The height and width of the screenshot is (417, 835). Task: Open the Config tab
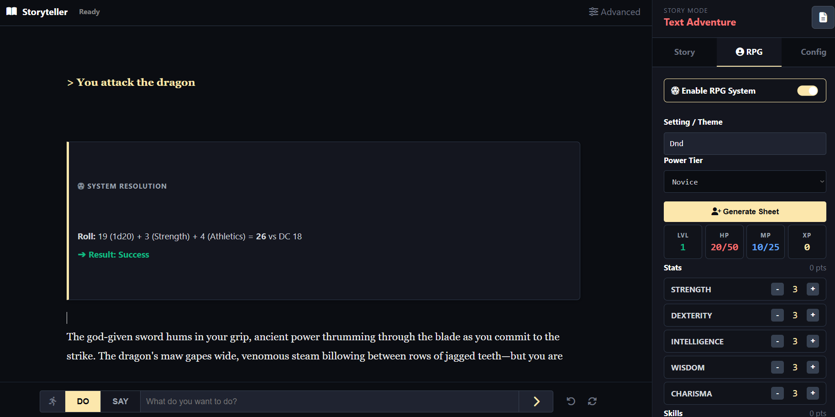(813, 52)
